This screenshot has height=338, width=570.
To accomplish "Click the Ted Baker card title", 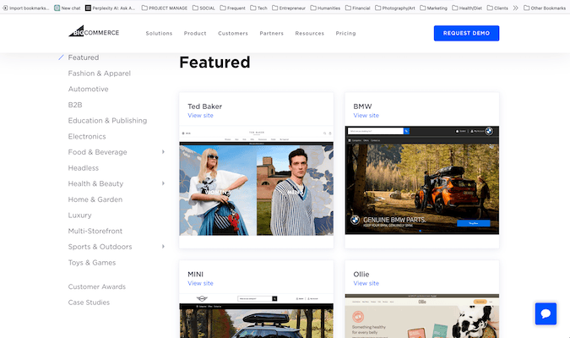I will 204,106.
